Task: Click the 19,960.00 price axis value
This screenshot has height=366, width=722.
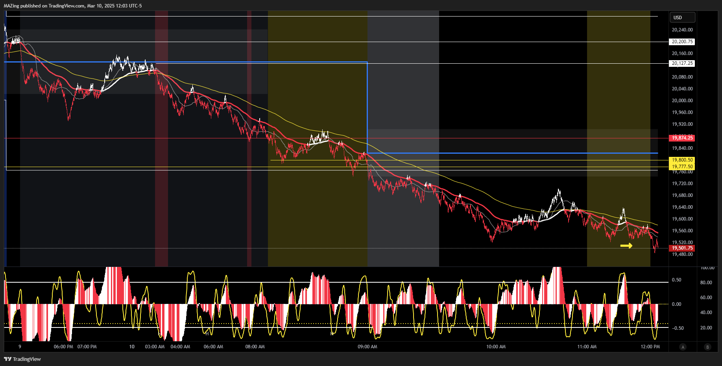Action: pos(682,112)
